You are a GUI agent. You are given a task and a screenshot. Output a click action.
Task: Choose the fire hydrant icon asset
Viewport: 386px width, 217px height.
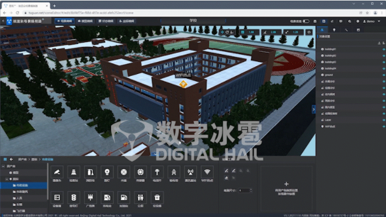(x=90, y=172)
